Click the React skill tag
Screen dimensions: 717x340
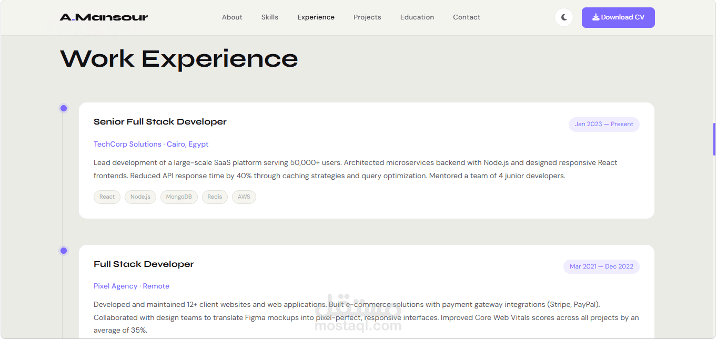coord(107,197)
